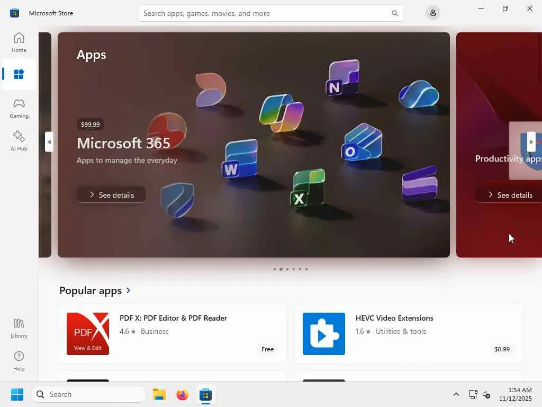See details for Microsoft 365
This screenshot has width=542, height=407.
tap(111, 195)
